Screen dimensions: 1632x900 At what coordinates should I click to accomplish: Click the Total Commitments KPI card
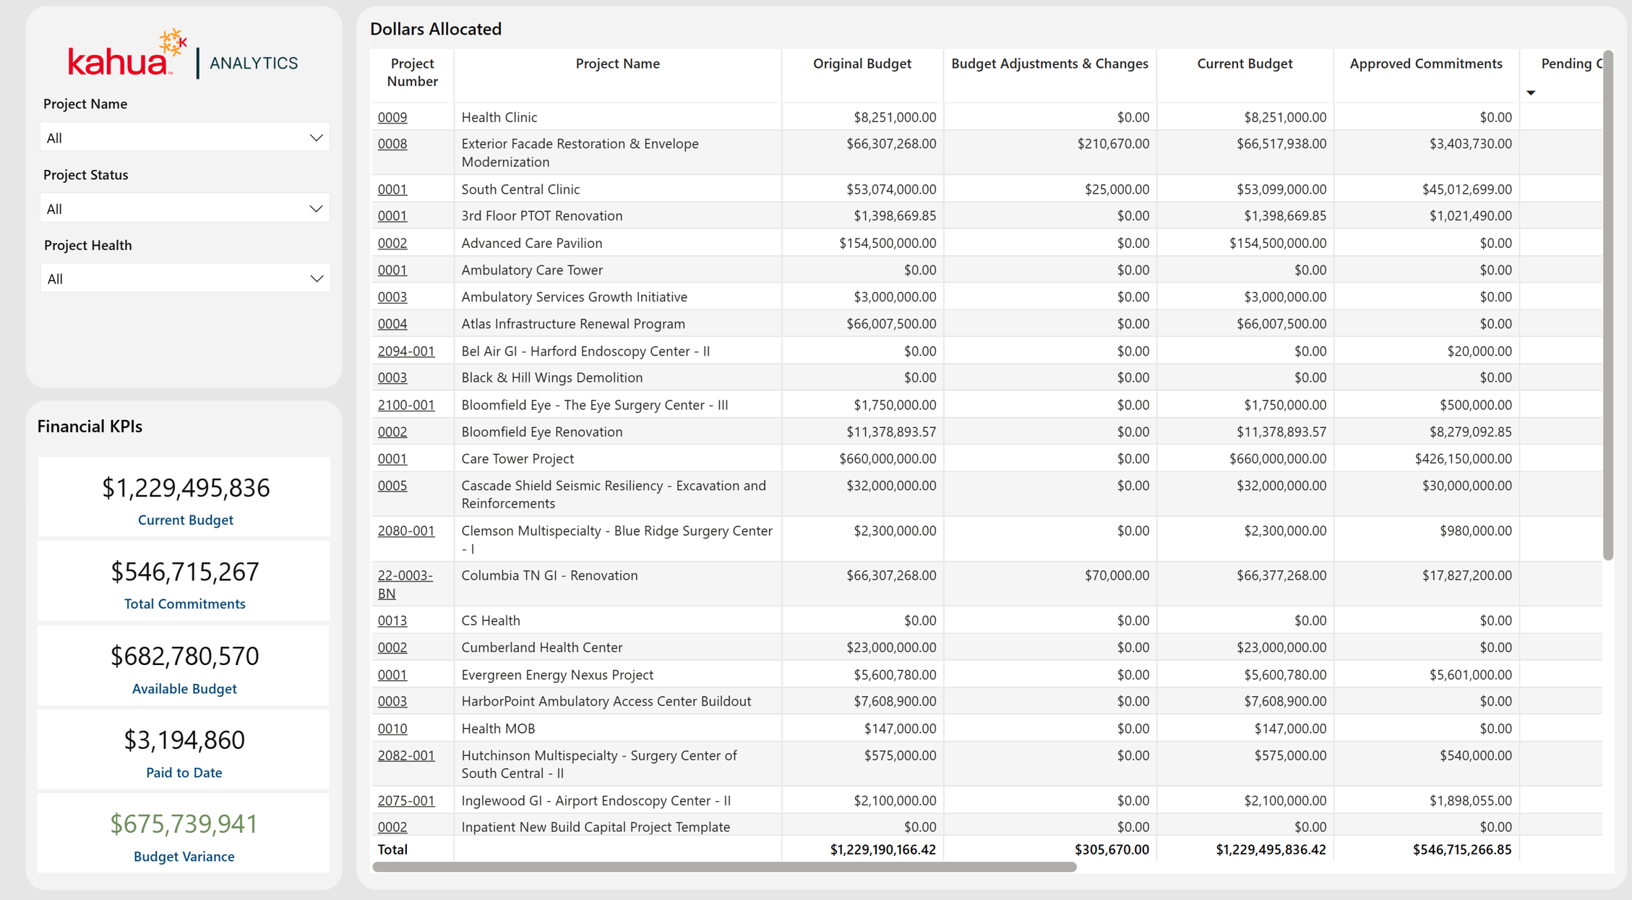pyautogui.click(x=184, y=580)
